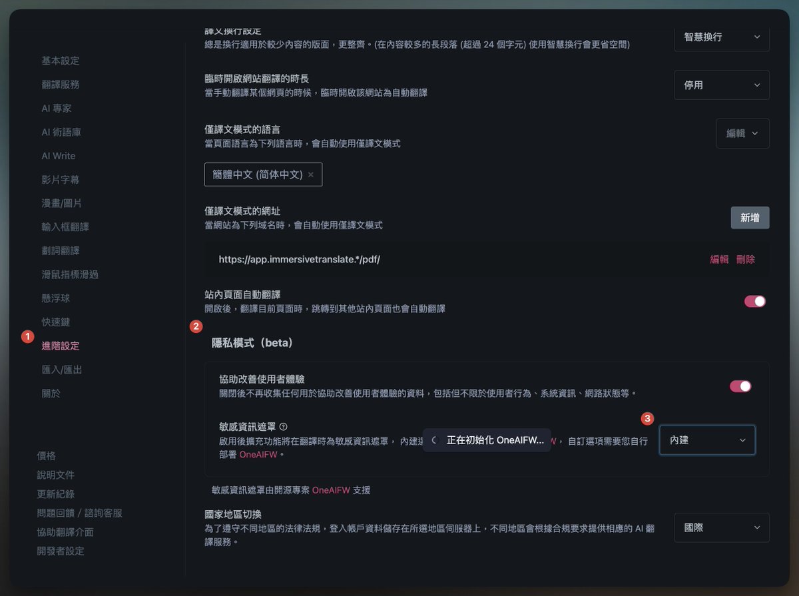This screenshot has height=596, width=799.
Task: Open the OneAIFW link after 部署
Action: (x=258, y=455)
